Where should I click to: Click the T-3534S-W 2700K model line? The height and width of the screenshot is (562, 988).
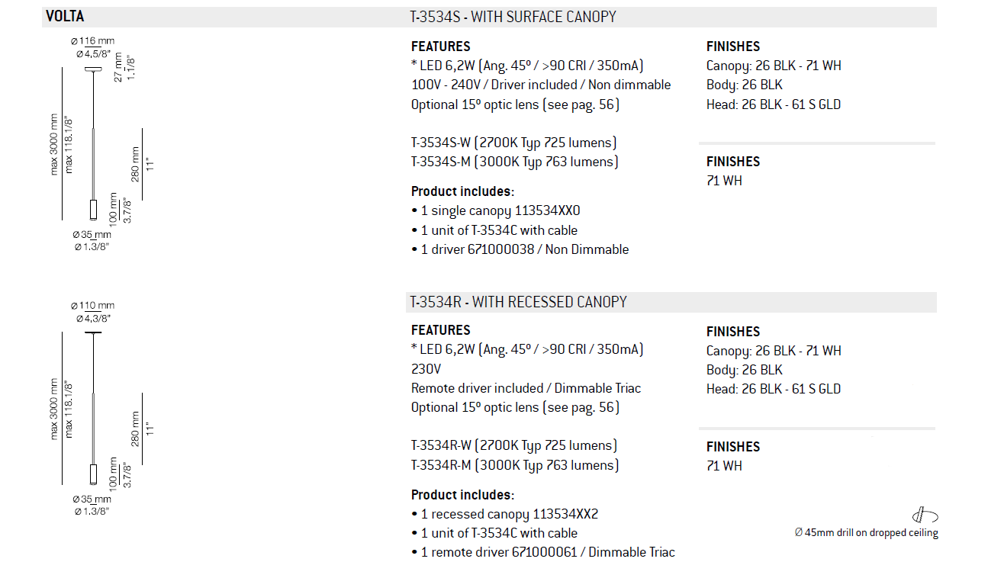tap(513, 143)
